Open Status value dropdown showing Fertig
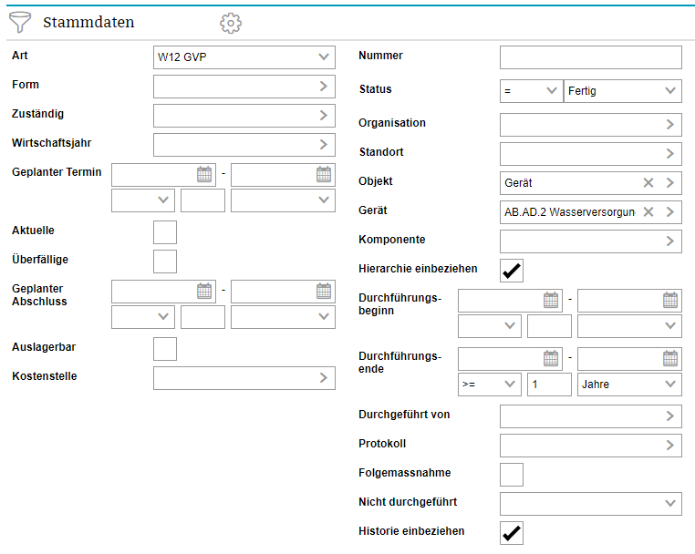The height and width of the screenshot is (554, 695). pyautogui.click(x=623, y=91)
